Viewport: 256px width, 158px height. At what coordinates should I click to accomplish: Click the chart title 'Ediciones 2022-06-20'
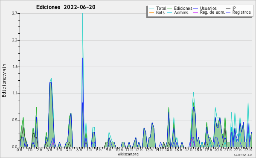(x=66, y=7)
